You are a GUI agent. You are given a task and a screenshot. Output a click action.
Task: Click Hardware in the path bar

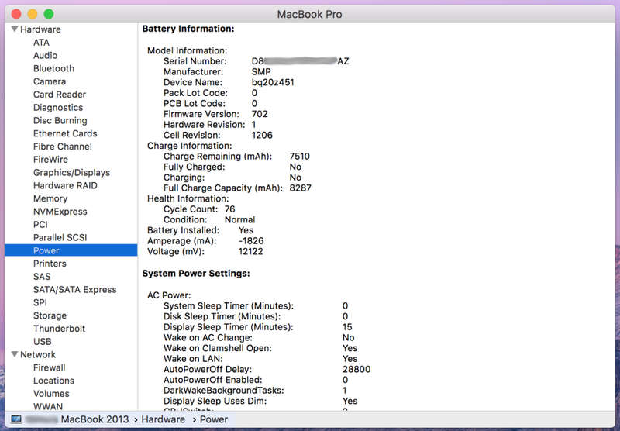pos(164,419)
